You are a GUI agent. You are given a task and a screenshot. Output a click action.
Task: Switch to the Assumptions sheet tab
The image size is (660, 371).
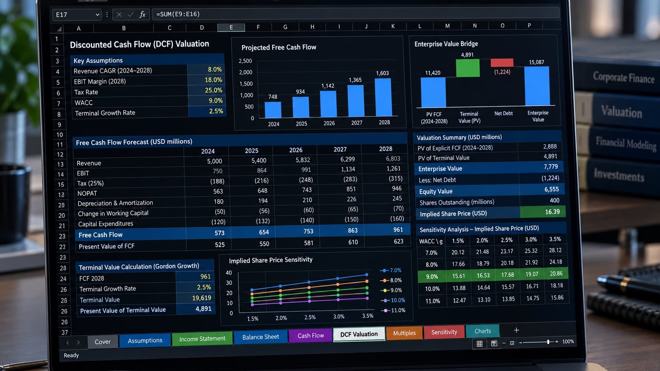pyautogui.click(x=145, y=340)
